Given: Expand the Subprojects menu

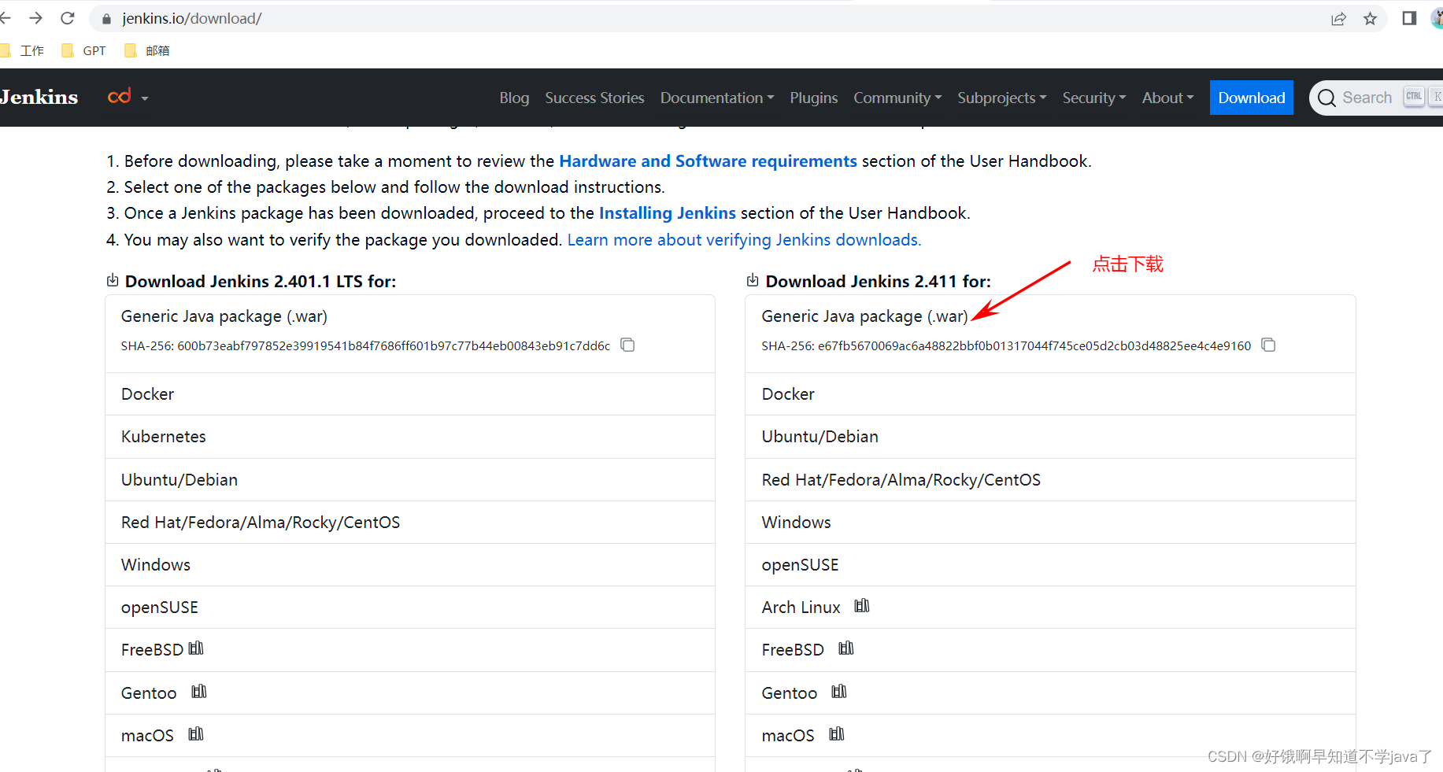Looking at the screenshot, I should point(1002,98).
